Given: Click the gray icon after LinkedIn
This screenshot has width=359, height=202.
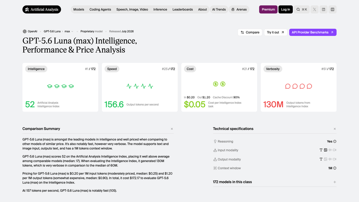Looking at the screenshot, I should [332, 9].
